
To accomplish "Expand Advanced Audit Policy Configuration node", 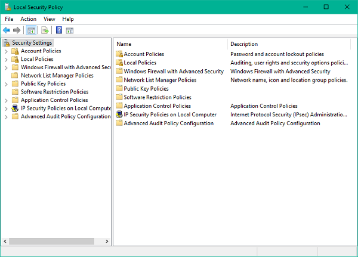I will coord(6,117).
